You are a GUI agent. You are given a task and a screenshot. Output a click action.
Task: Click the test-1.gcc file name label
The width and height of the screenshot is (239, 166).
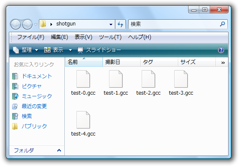click(x=116, y=93)
